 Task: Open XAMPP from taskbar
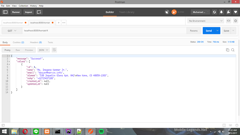tap(47, 131)
